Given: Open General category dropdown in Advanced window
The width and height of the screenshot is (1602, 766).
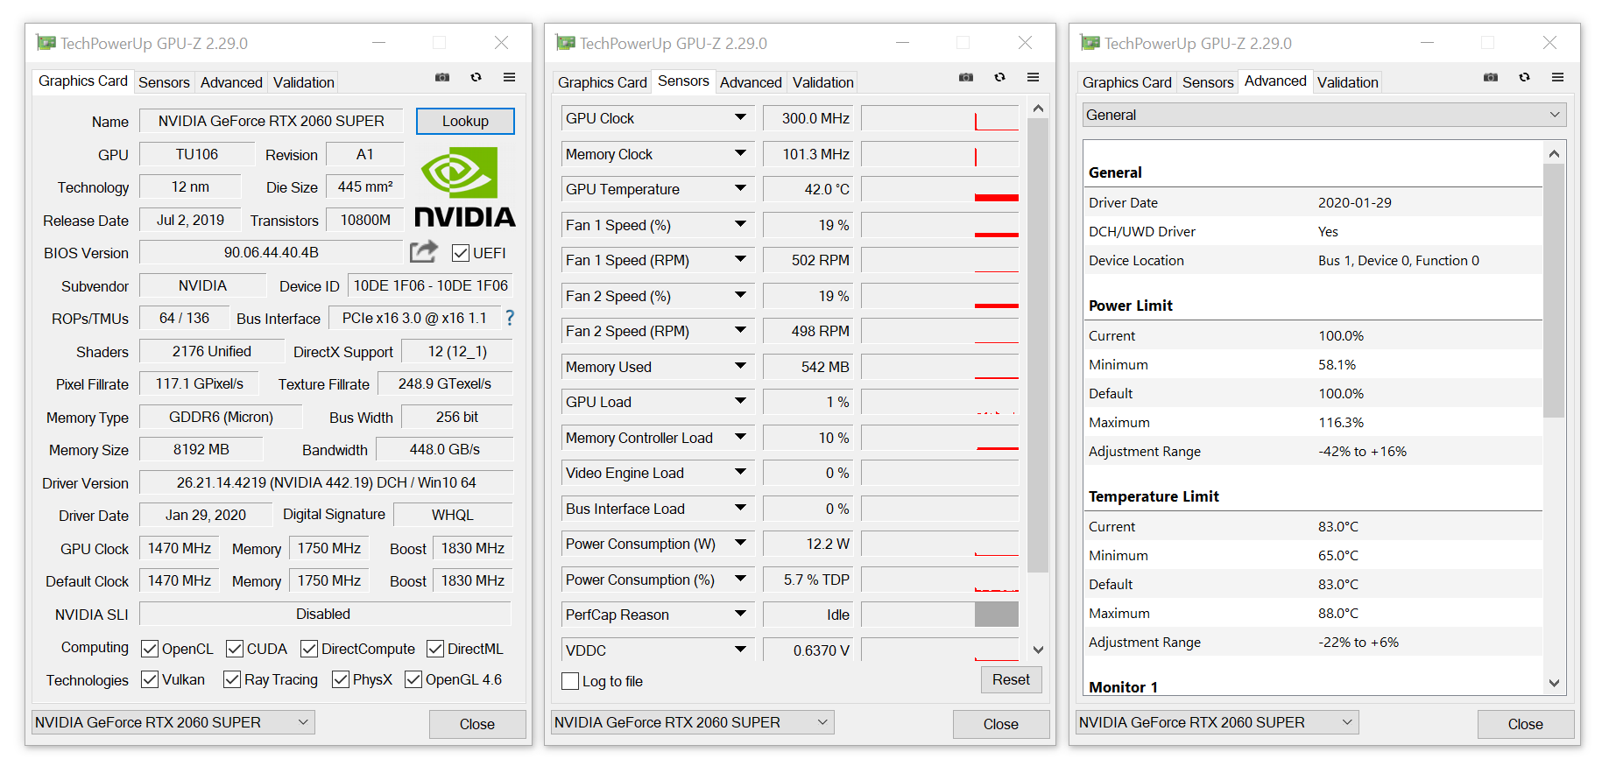Looking at the screenshot, I should point(1325,115).
